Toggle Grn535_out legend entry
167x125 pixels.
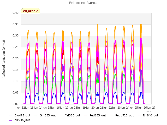45,115
